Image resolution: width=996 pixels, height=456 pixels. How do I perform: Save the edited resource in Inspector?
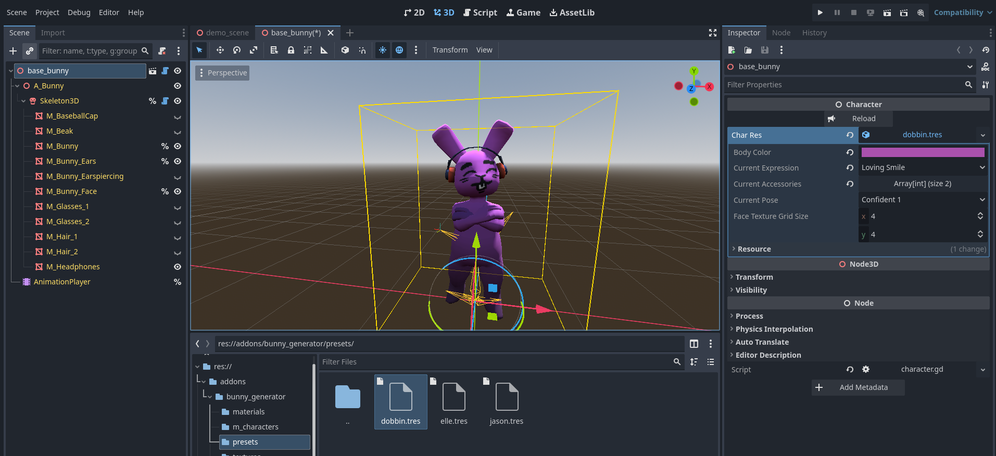(765, 50)
